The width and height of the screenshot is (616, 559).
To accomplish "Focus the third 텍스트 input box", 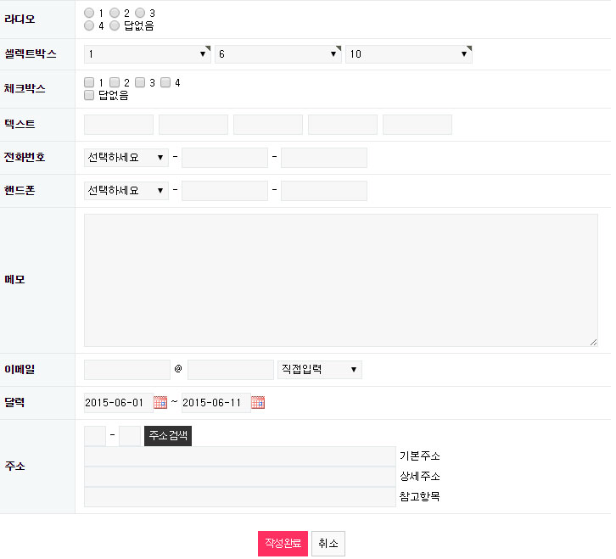I will click(268, 125).
